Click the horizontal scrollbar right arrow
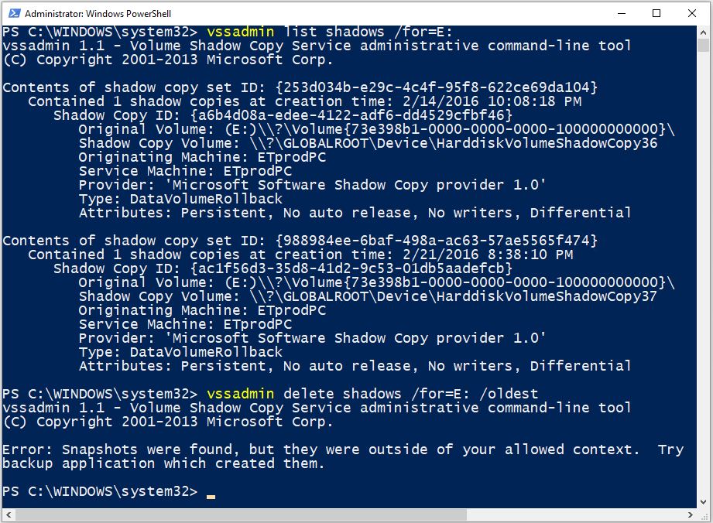Viewport: 713px width, 523px height. [x=691, y=514]
